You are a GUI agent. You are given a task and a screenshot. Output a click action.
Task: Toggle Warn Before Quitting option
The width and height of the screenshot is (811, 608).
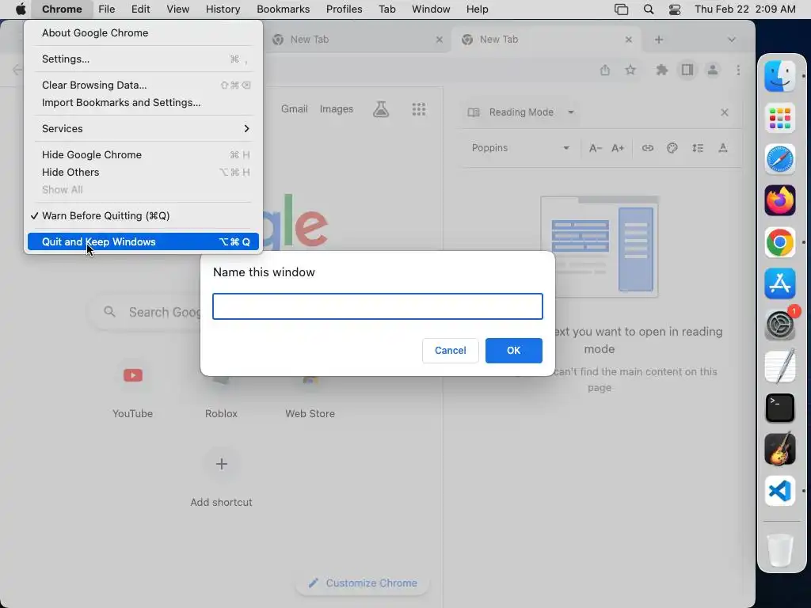coord(143,215)
